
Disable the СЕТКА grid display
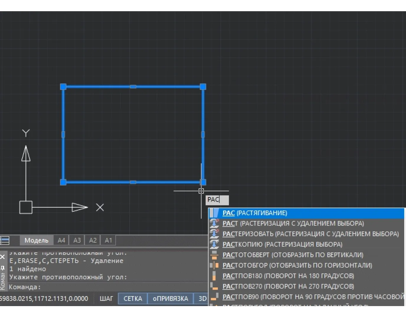(133, 299)
